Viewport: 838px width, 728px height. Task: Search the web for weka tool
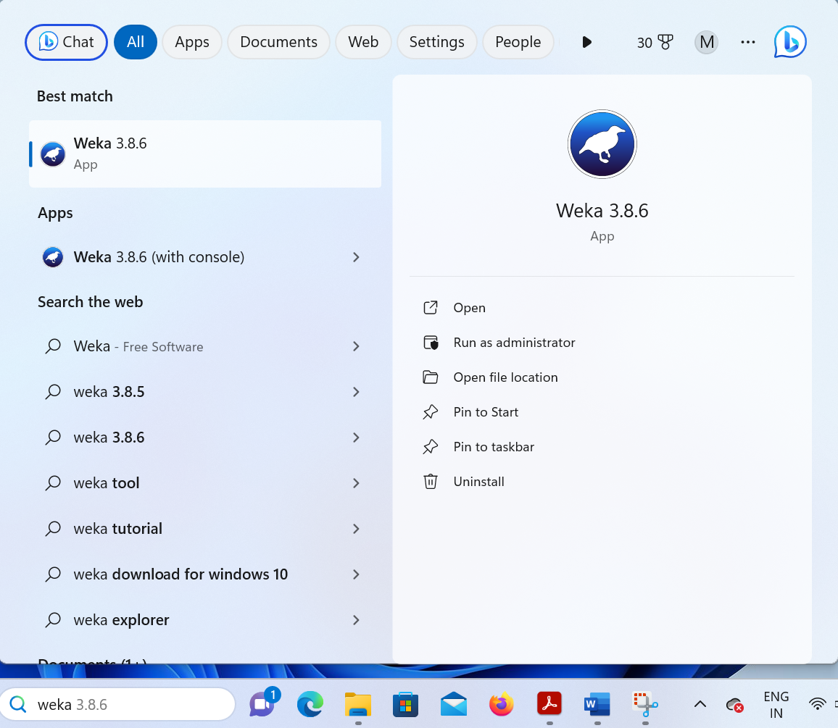pos(107,483)
